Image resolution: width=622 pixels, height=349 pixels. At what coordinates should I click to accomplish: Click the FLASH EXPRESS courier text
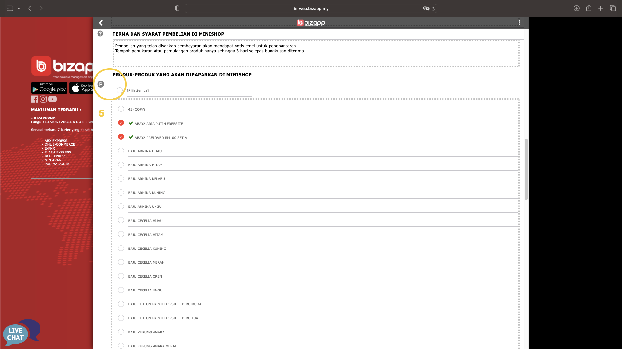[58, 153]
